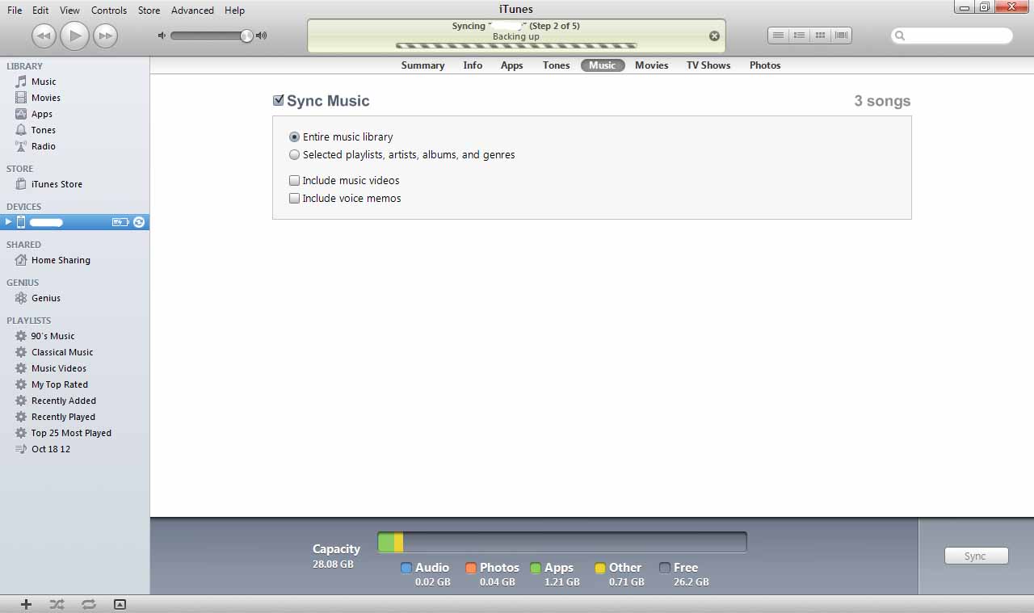The width and height of the screenshot is (1034, 613).
Task: Enable Include voice memos
Action: point(295,199)
